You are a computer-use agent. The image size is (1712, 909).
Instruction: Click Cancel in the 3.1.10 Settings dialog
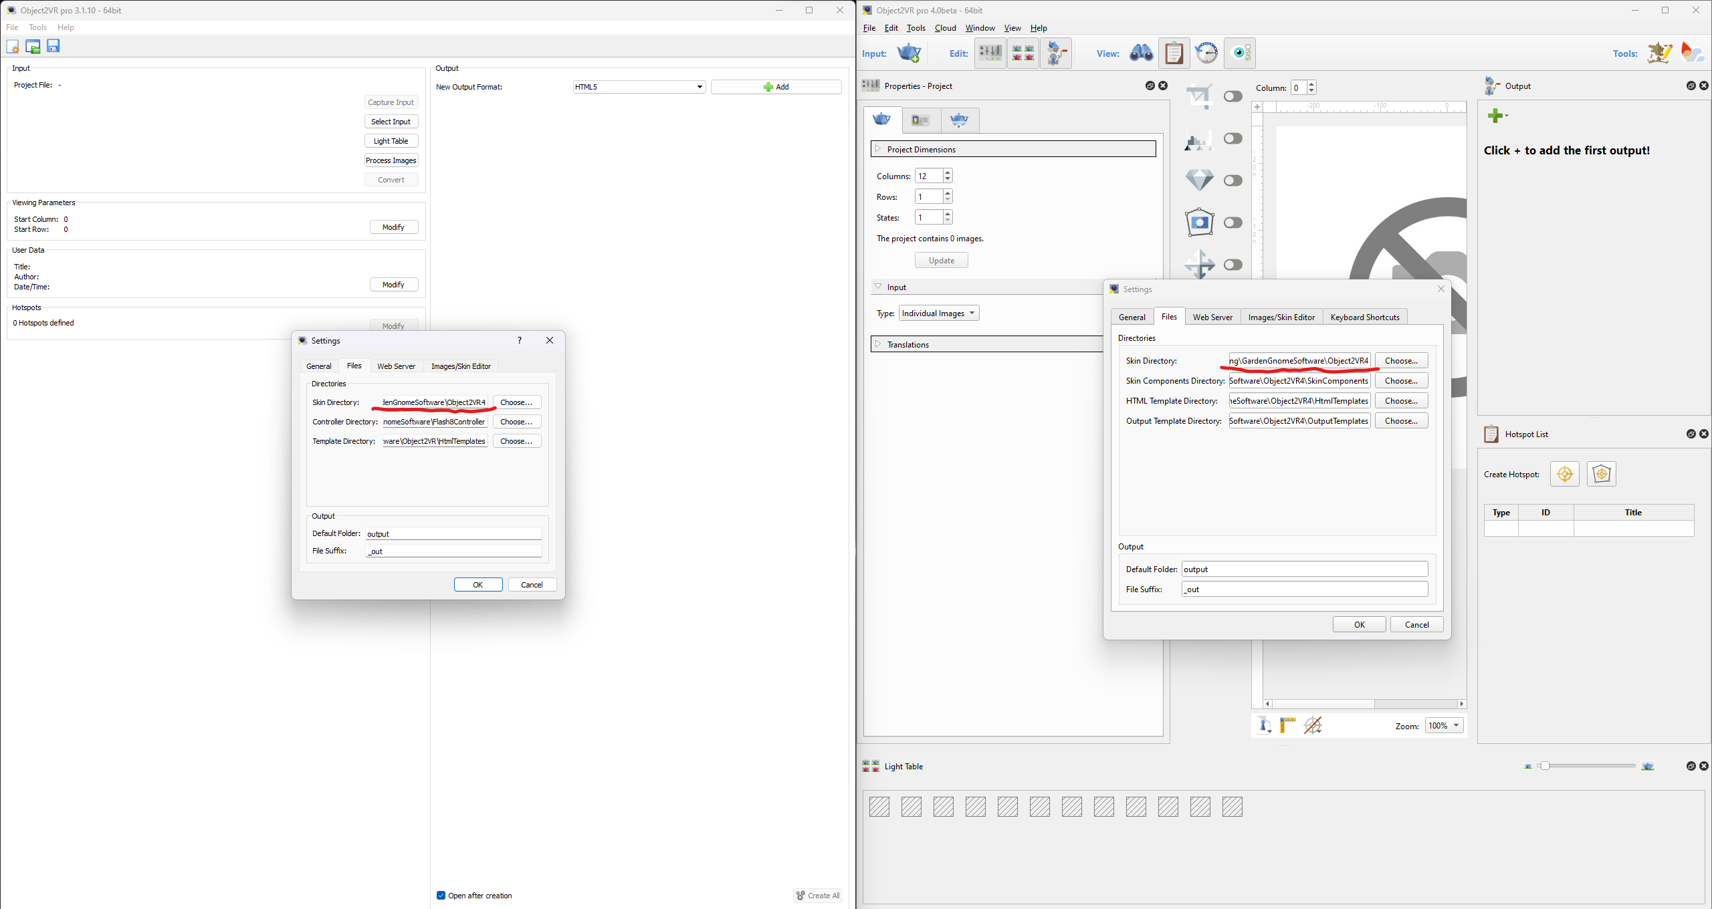[x=532, y=585]
